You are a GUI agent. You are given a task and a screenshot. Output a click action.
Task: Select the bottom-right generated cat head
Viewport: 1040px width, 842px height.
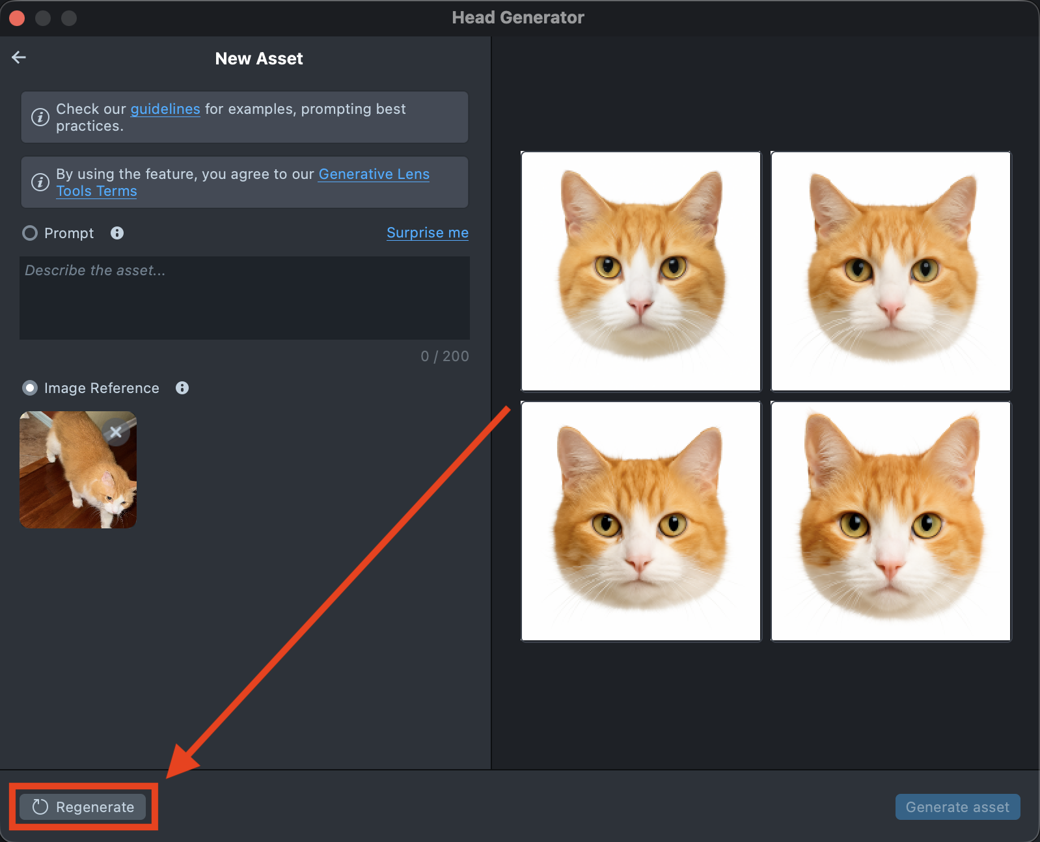890,521
